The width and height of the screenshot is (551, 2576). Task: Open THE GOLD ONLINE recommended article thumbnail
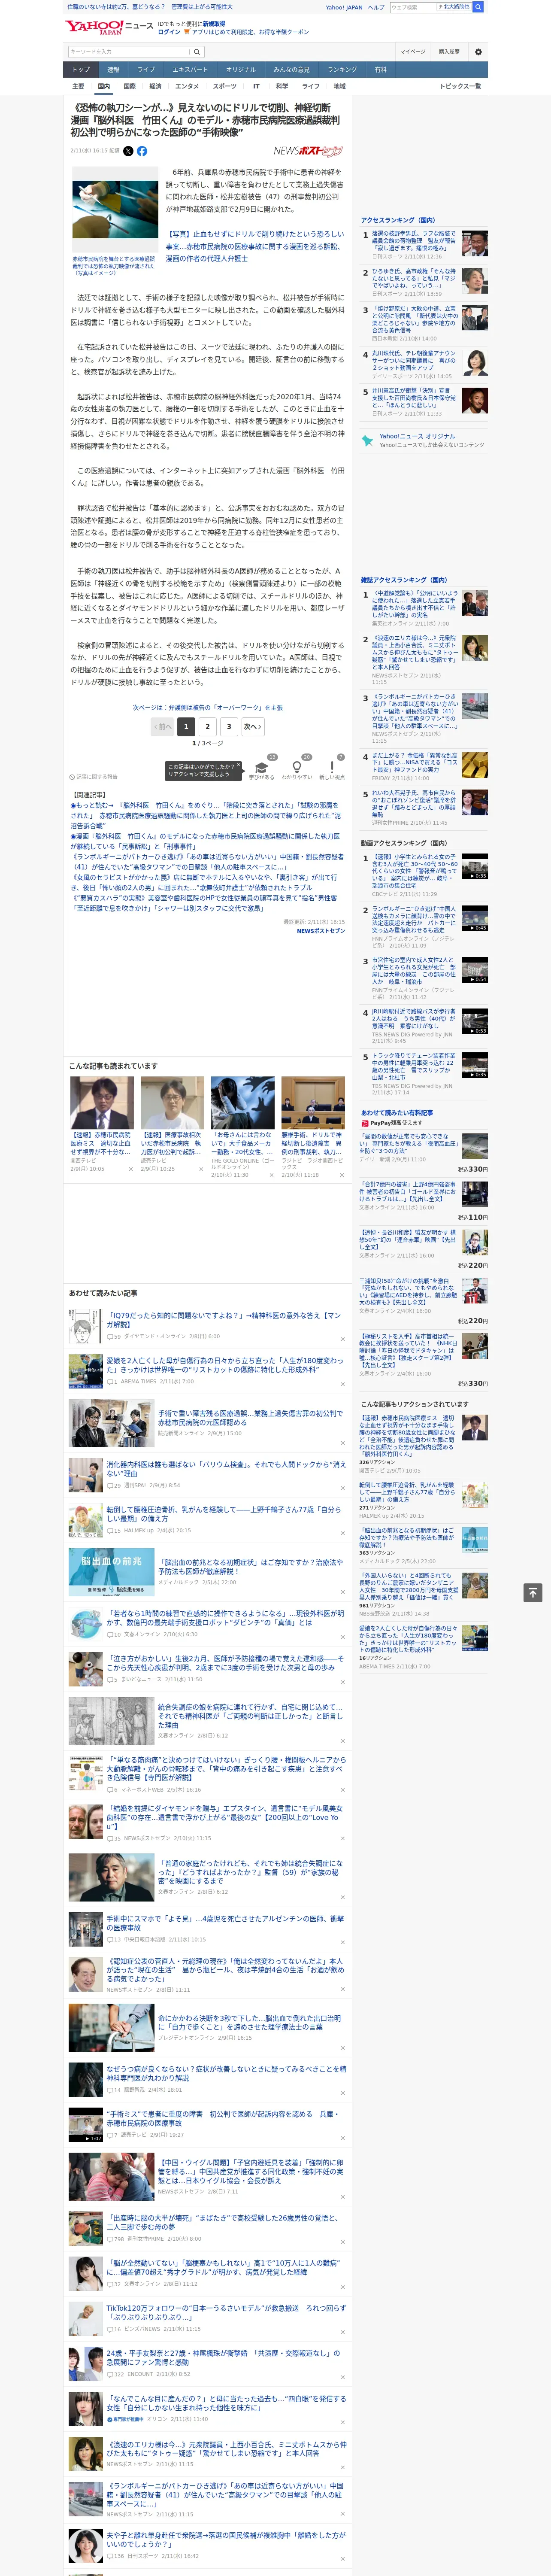[242, 1103]
